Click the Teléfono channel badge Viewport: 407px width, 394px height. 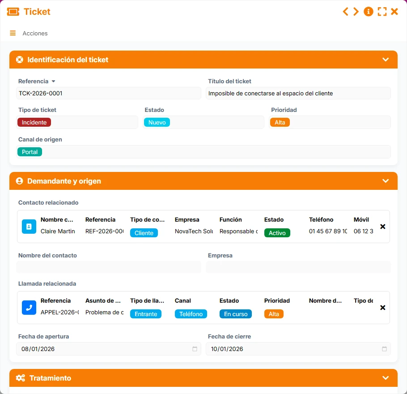click(191, 314)
